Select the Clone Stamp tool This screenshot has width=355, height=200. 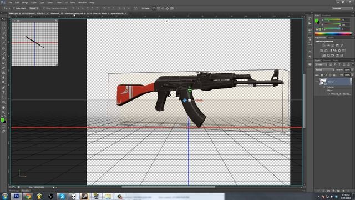(x=3, y=58)
